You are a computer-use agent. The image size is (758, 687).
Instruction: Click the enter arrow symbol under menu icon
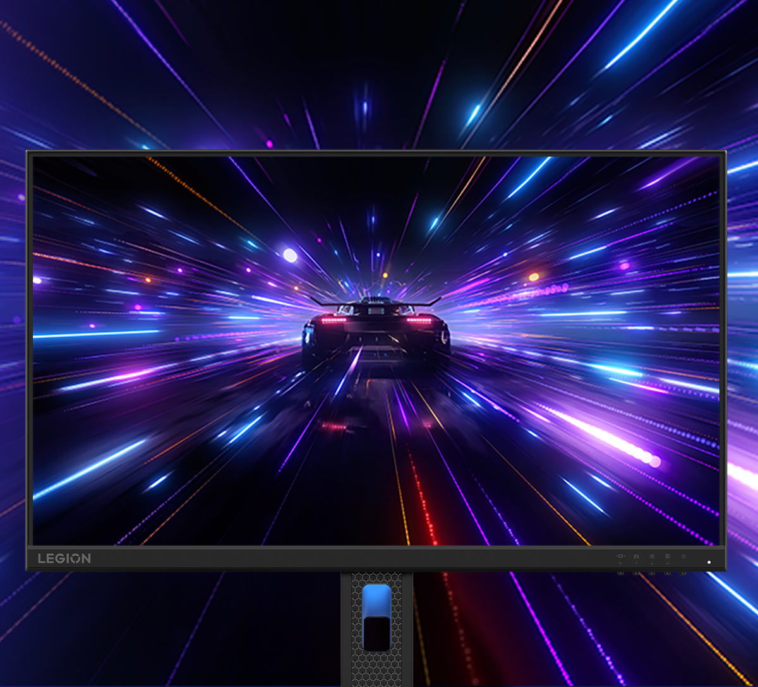click(667, 563)
